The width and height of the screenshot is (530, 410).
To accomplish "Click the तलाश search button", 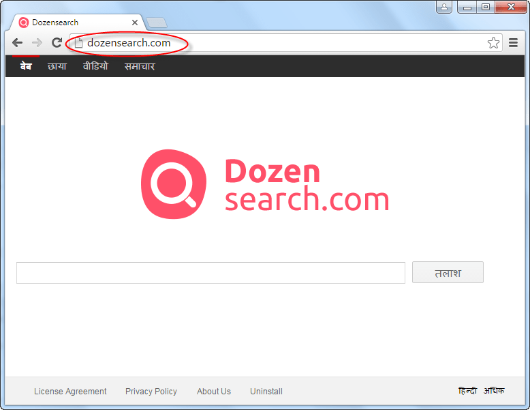I will (448, 272).
